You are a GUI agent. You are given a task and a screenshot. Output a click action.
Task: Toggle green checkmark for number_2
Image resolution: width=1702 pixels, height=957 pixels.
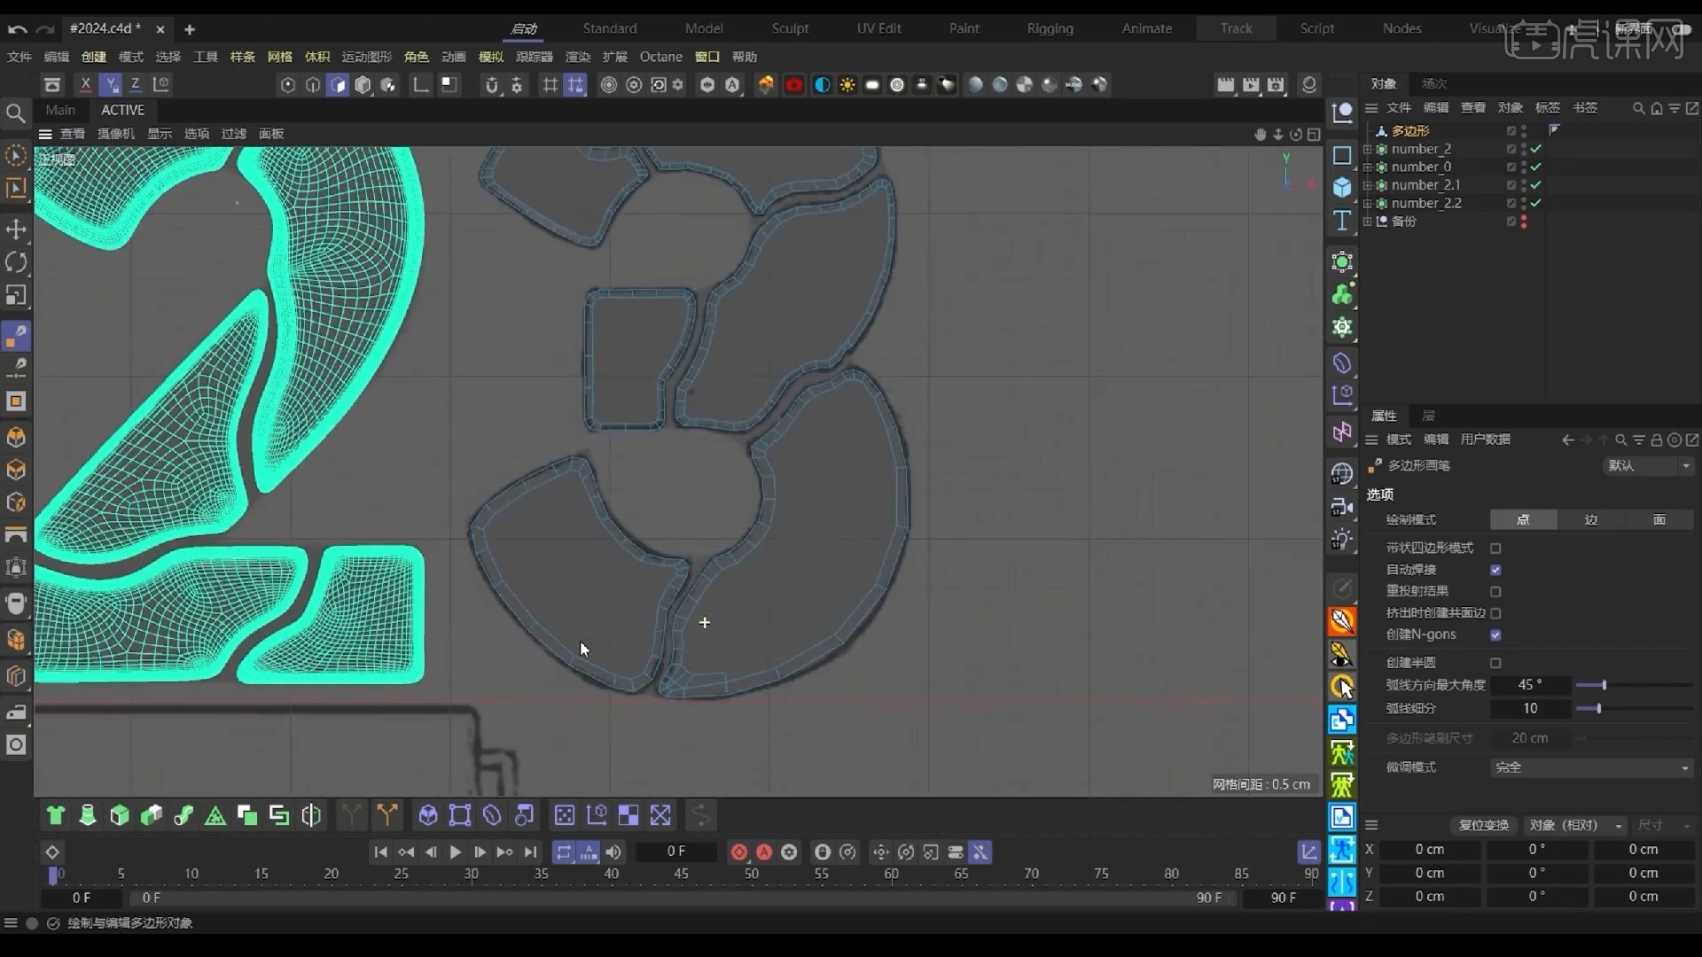1535,149
